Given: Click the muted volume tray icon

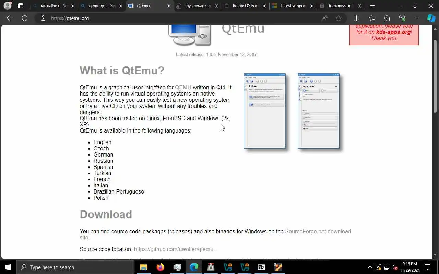Looking at the screenshot, I should 395,267.
